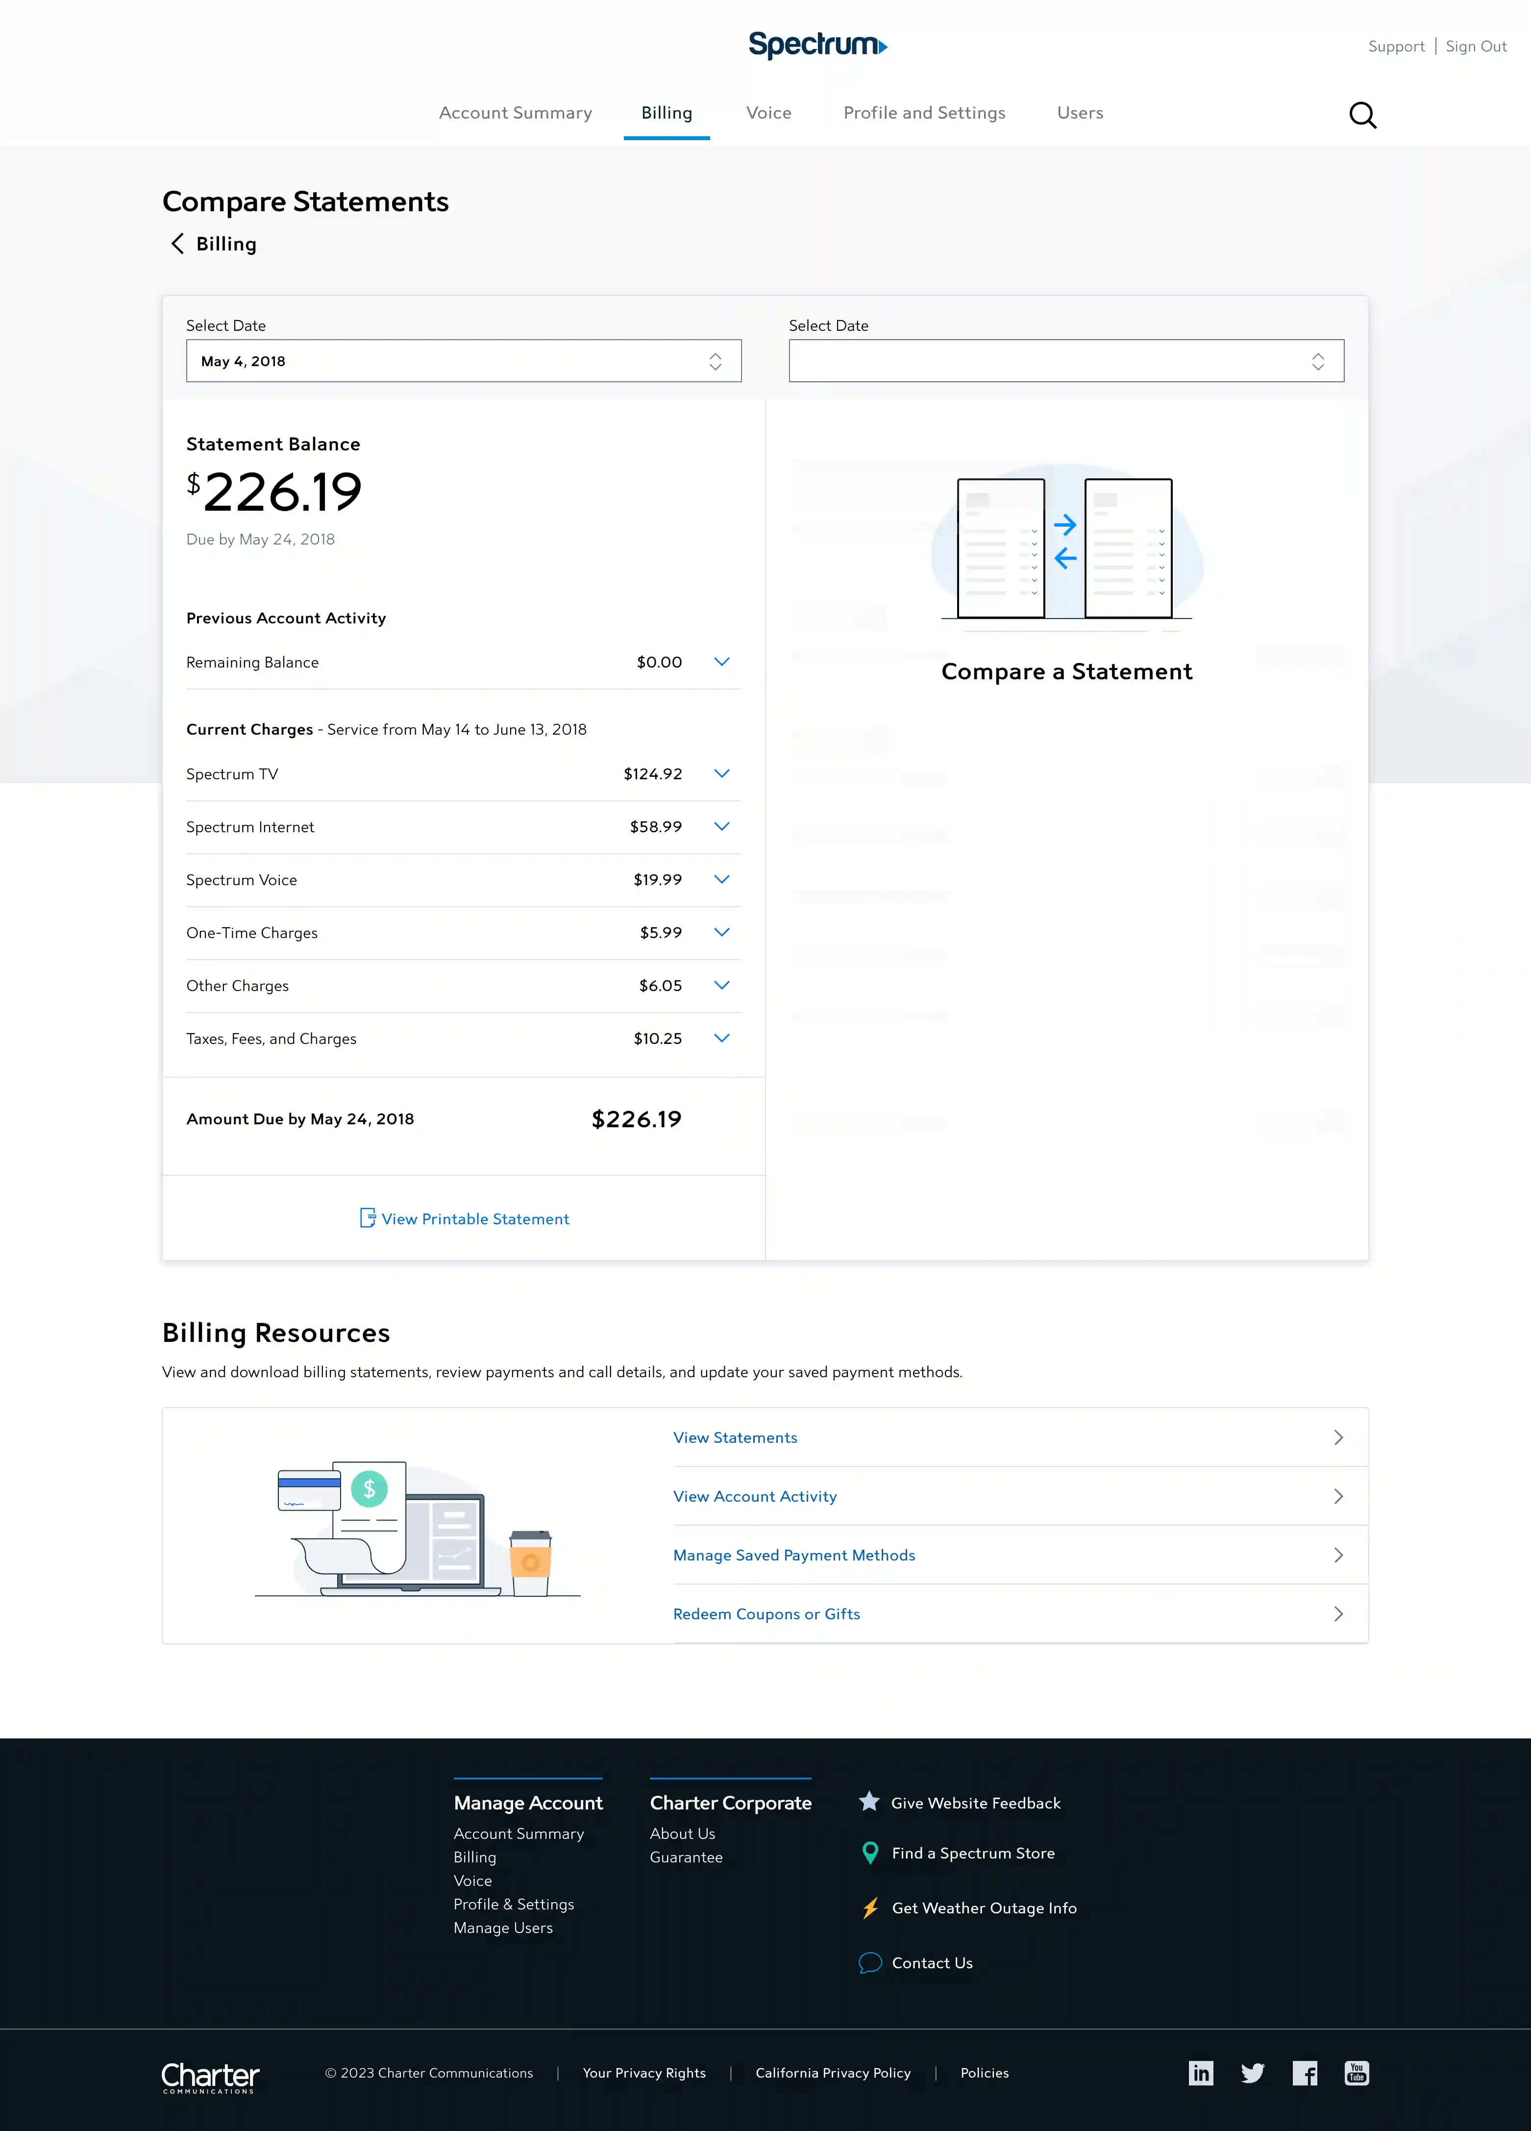Open Redeem Coupons or Gifts link
Screen dimensions: 1531x2131
coord(766,1614)
